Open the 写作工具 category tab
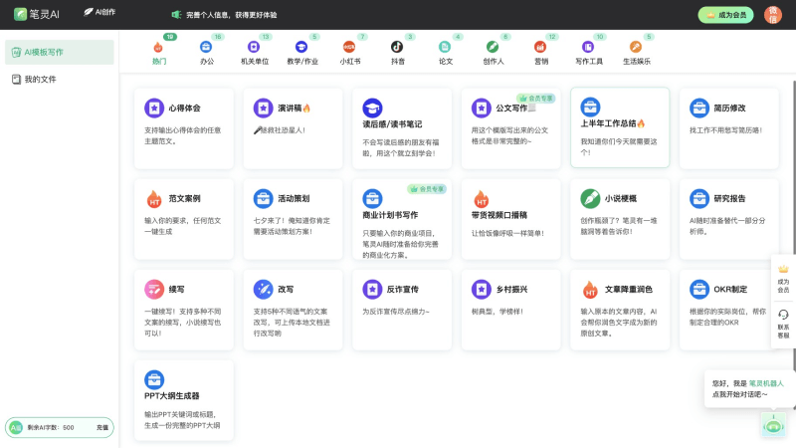796x448 pixels. 589,52
